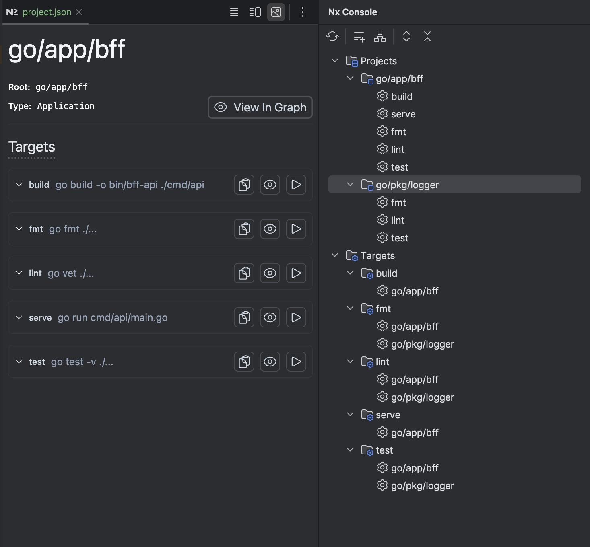
Task: Click the Type: Application text
Action: click(x=52, y=106)
